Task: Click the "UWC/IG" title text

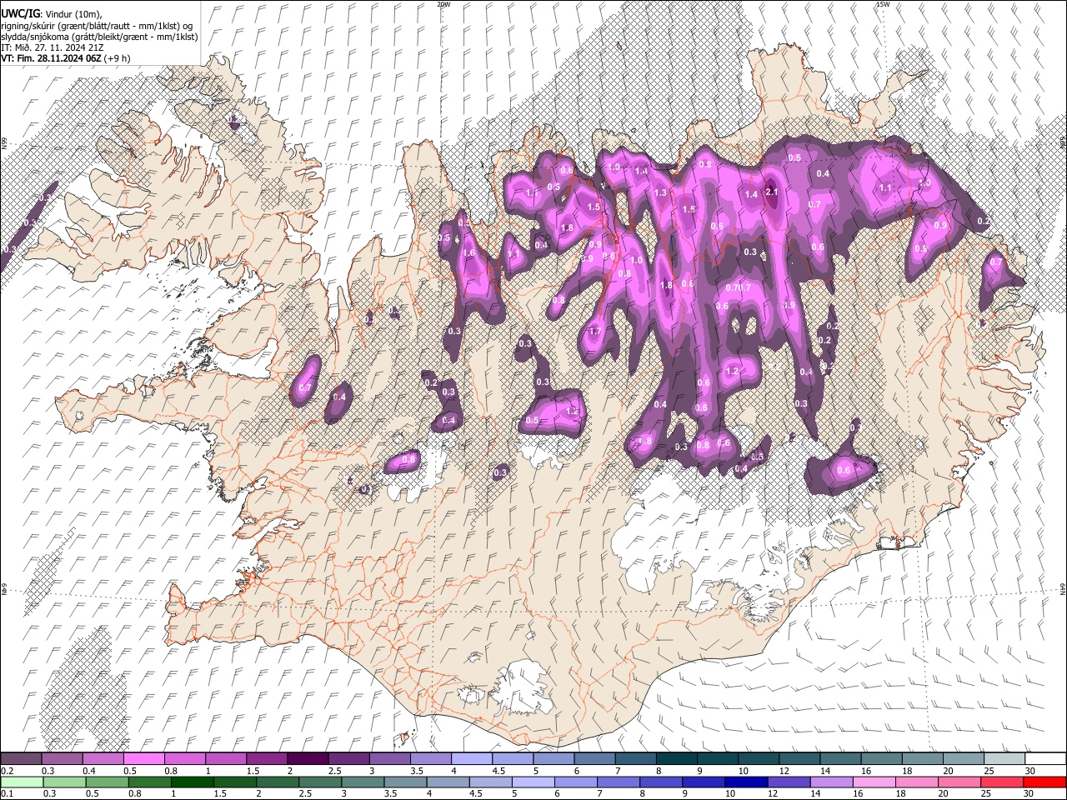Action: click(x=19, y=14)
